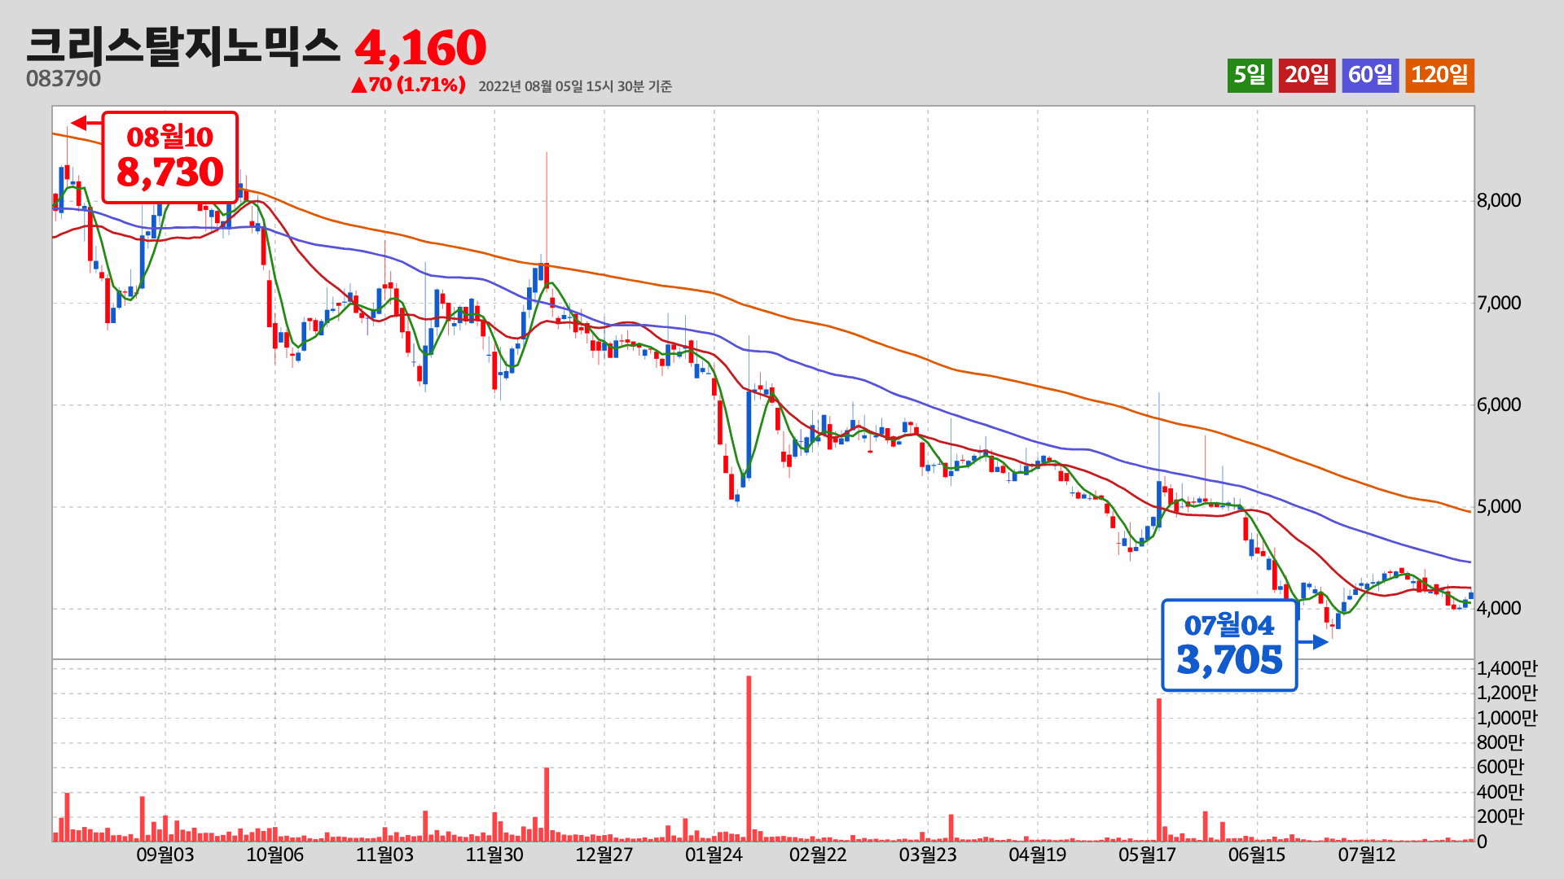Click the 4,000 price axis label

pyautogui.click(x=1499, y=609)
